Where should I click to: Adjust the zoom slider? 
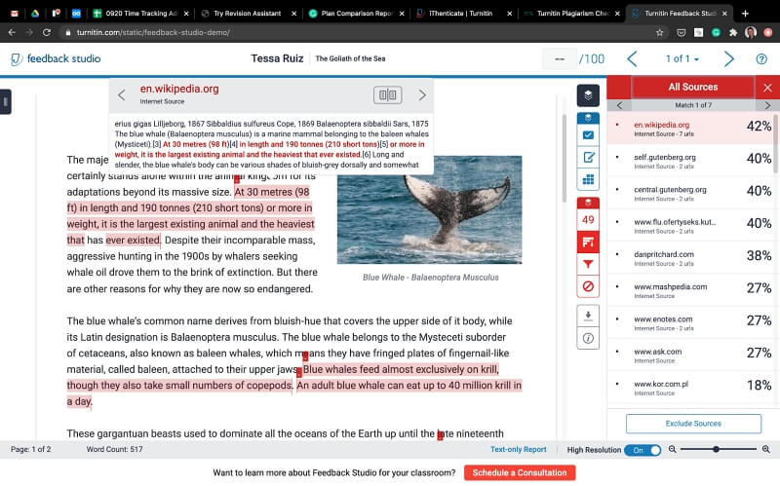pyautogui.click(x=716, y=449)
